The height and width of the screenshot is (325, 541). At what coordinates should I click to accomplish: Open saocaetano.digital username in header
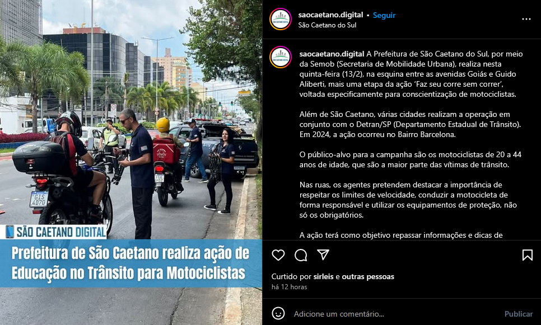pyautogui.click(x=330, y=15)
